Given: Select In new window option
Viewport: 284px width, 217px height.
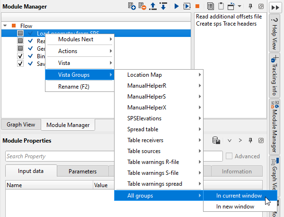Looking at the screenshot, I should [235, 207].
